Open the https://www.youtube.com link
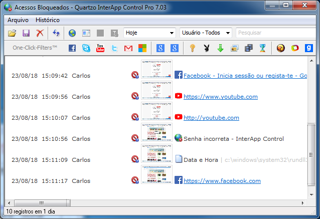 221,97
